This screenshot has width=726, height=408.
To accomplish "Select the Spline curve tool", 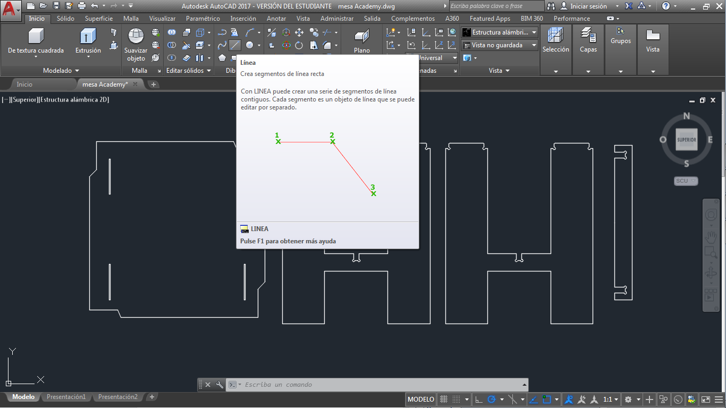I will point(222,45).
